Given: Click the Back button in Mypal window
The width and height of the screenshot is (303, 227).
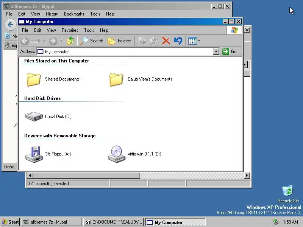Looking at the screenshot, I should click(x=11, y=25).
